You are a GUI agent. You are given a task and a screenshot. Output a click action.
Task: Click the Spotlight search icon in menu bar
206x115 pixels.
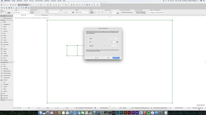point(198,1)
